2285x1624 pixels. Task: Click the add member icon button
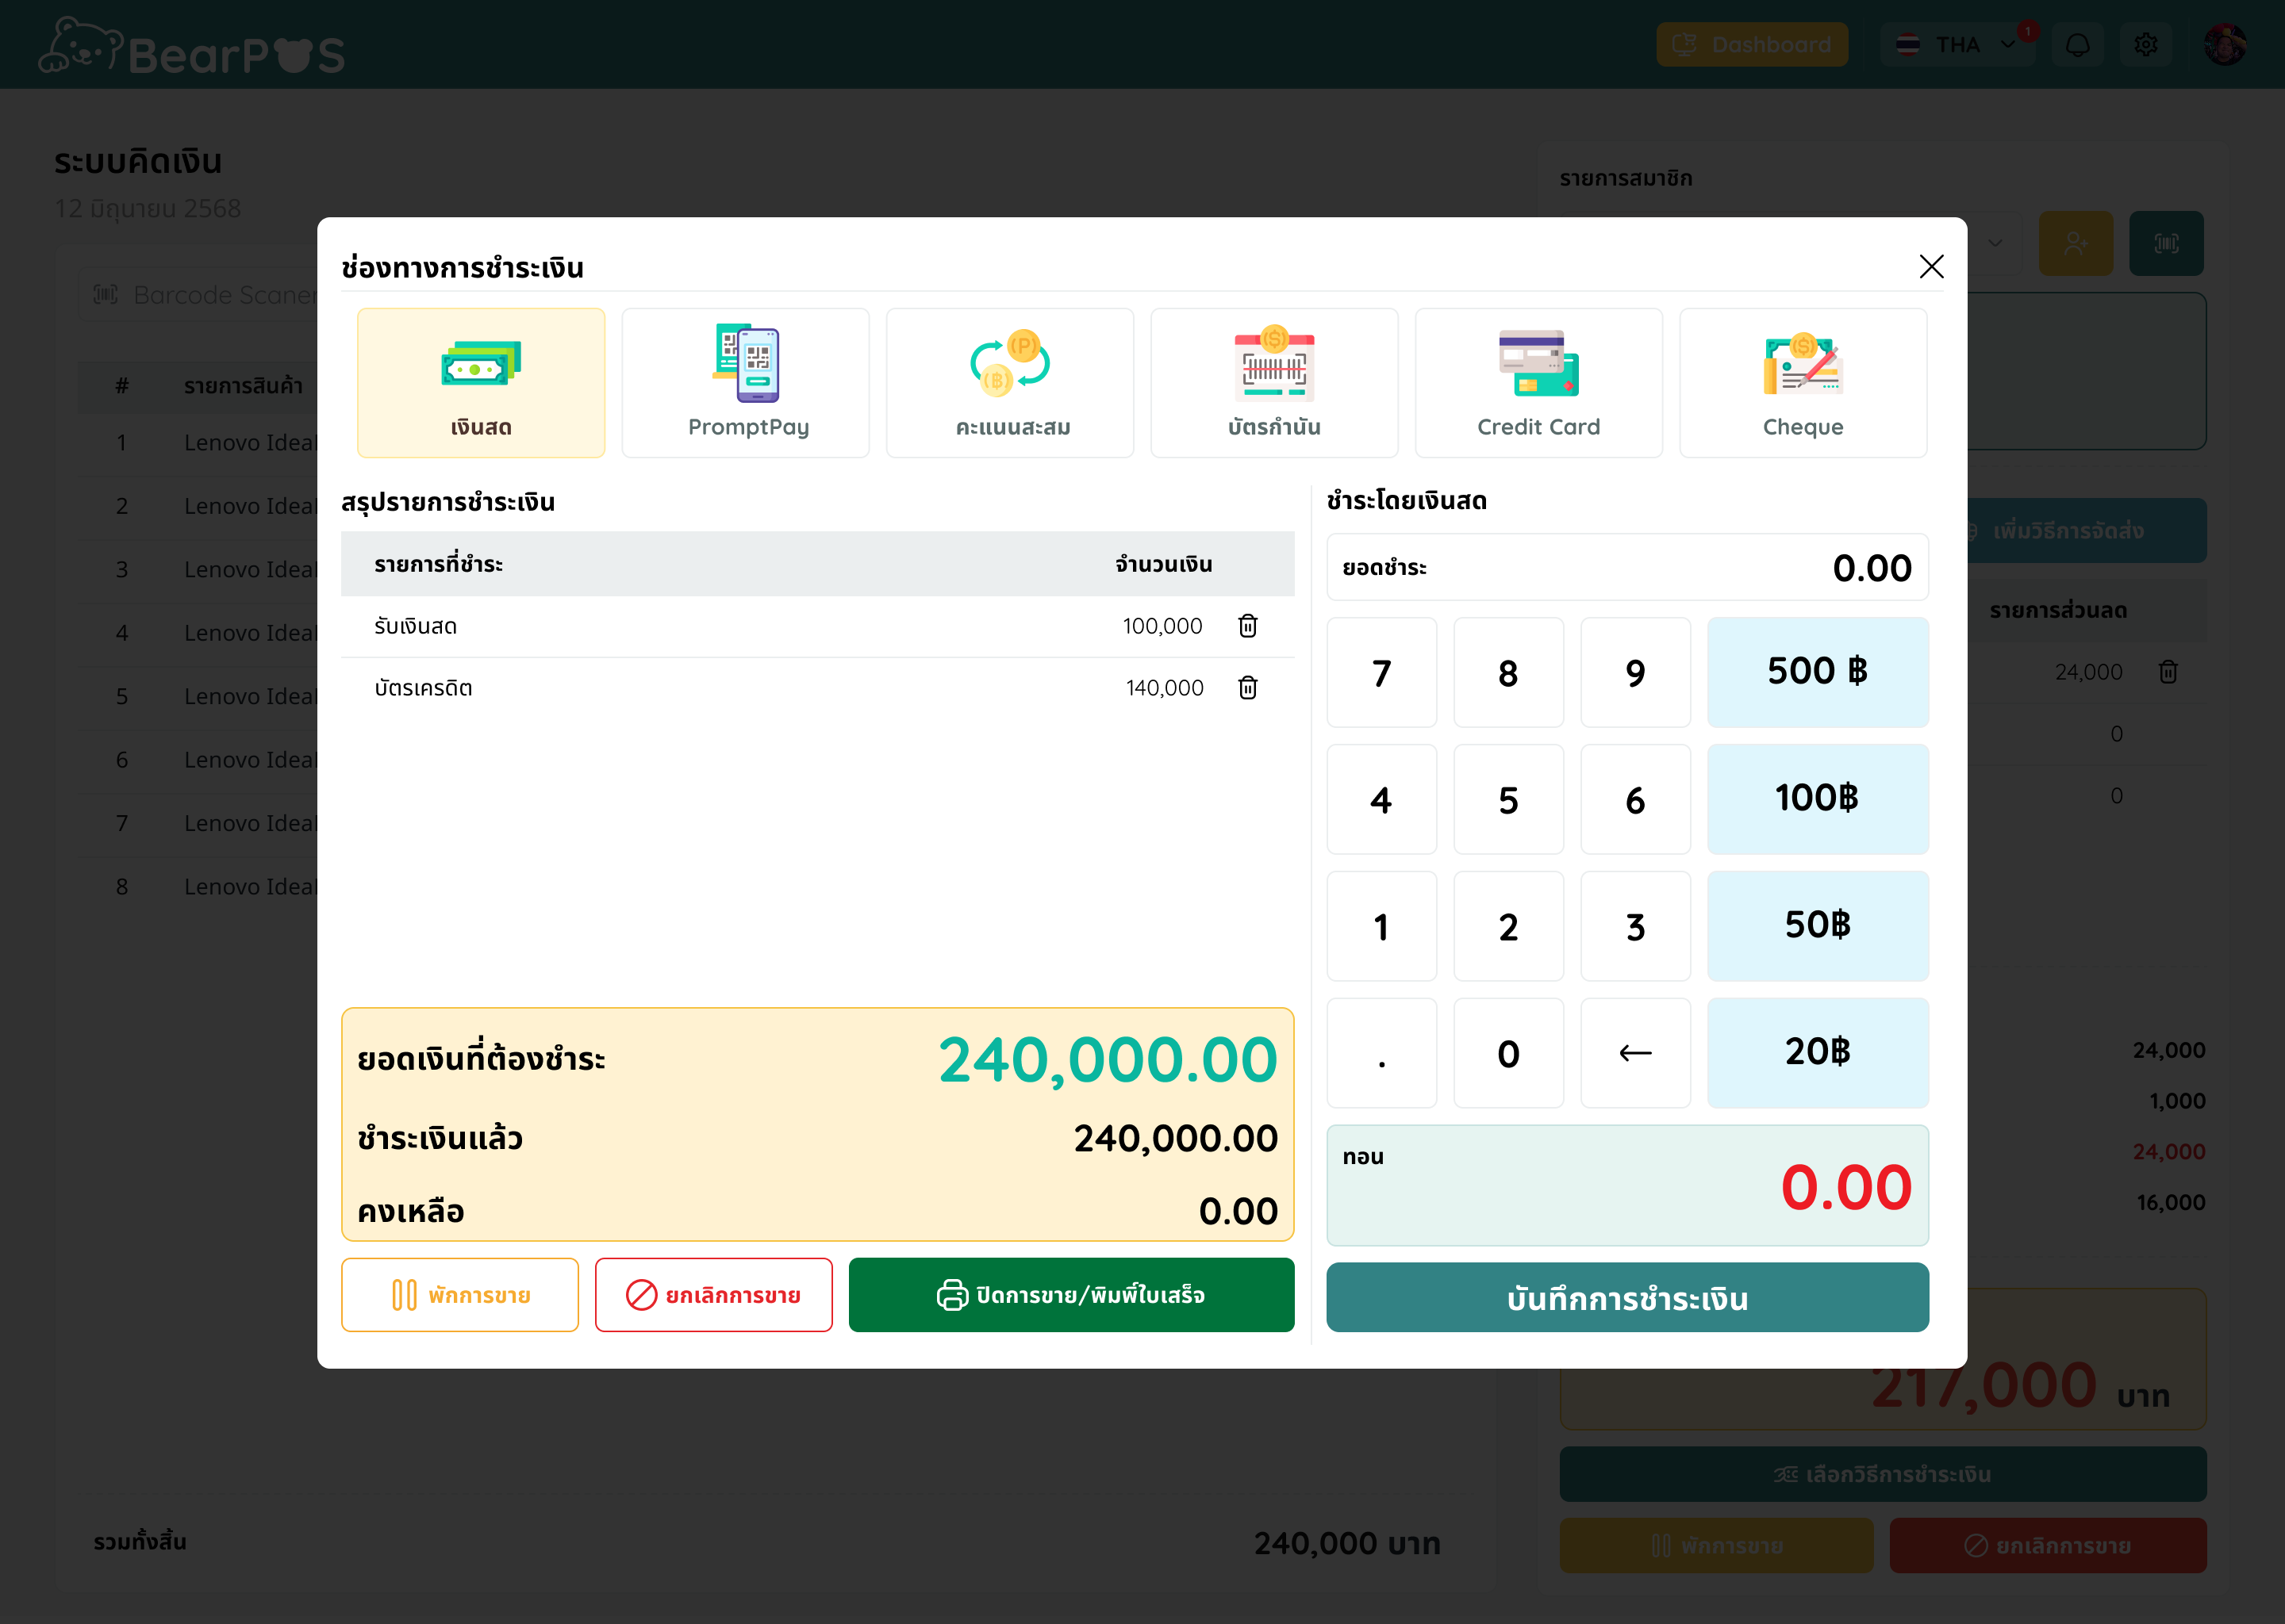pos(2076,243)
